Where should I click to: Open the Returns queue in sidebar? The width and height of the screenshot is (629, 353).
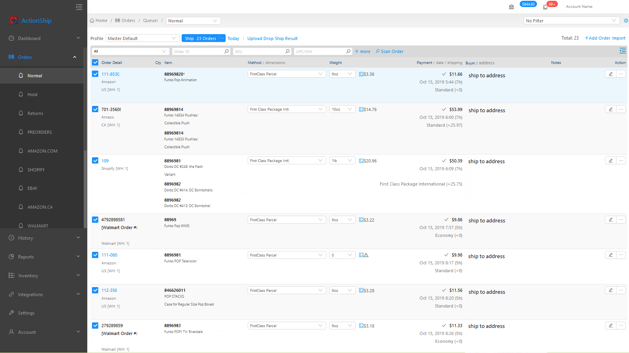42,113
